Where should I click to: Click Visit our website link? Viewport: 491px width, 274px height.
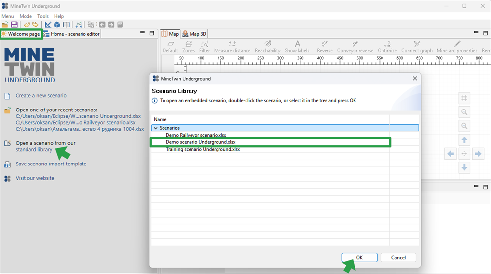coord(35,178)
